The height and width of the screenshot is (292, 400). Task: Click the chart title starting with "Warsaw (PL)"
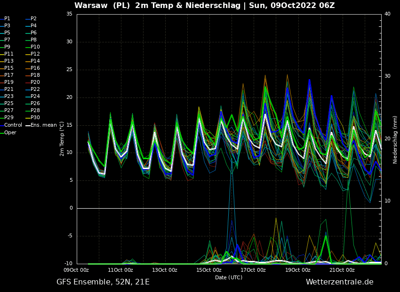(x=204, y=5)
